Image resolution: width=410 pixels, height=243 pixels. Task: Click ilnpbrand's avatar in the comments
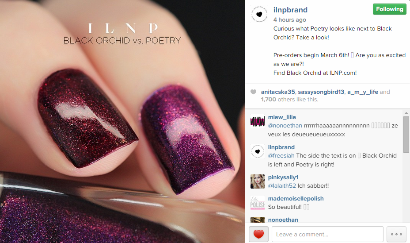coord(258,151)
